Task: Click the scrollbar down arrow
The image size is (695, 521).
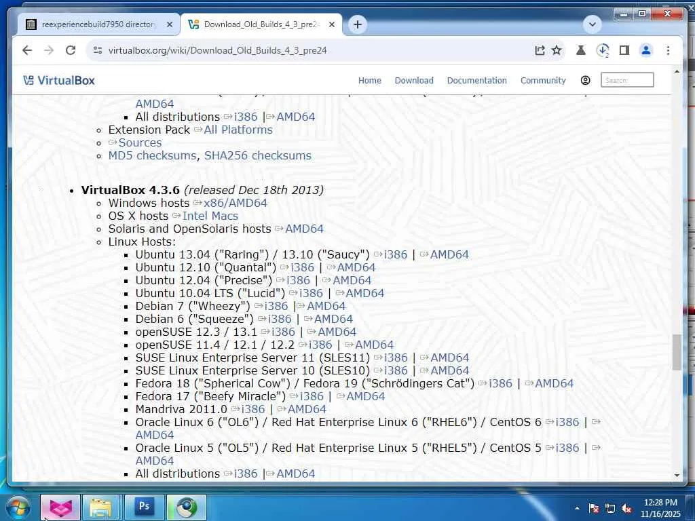Action: coord(677,475)
